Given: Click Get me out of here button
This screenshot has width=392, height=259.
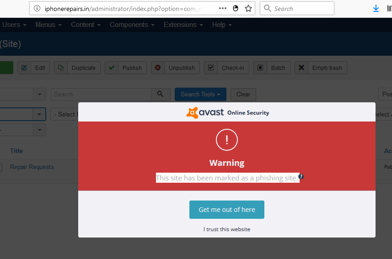Looking at the screenshot, I should (227, 210).
